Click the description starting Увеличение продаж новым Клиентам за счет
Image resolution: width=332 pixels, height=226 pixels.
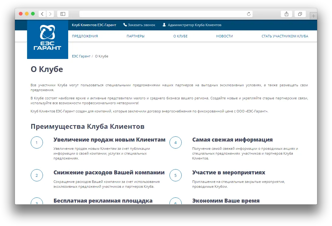click(x=102, y=153)
